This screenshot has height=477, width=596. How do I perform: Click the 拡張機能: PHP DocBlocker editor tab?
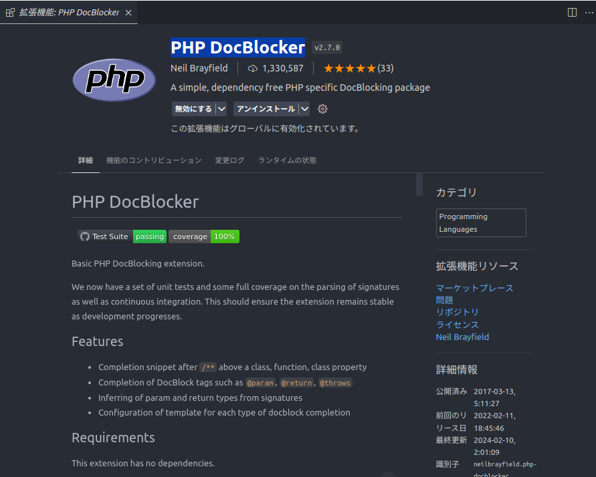[x=69, y=13]
